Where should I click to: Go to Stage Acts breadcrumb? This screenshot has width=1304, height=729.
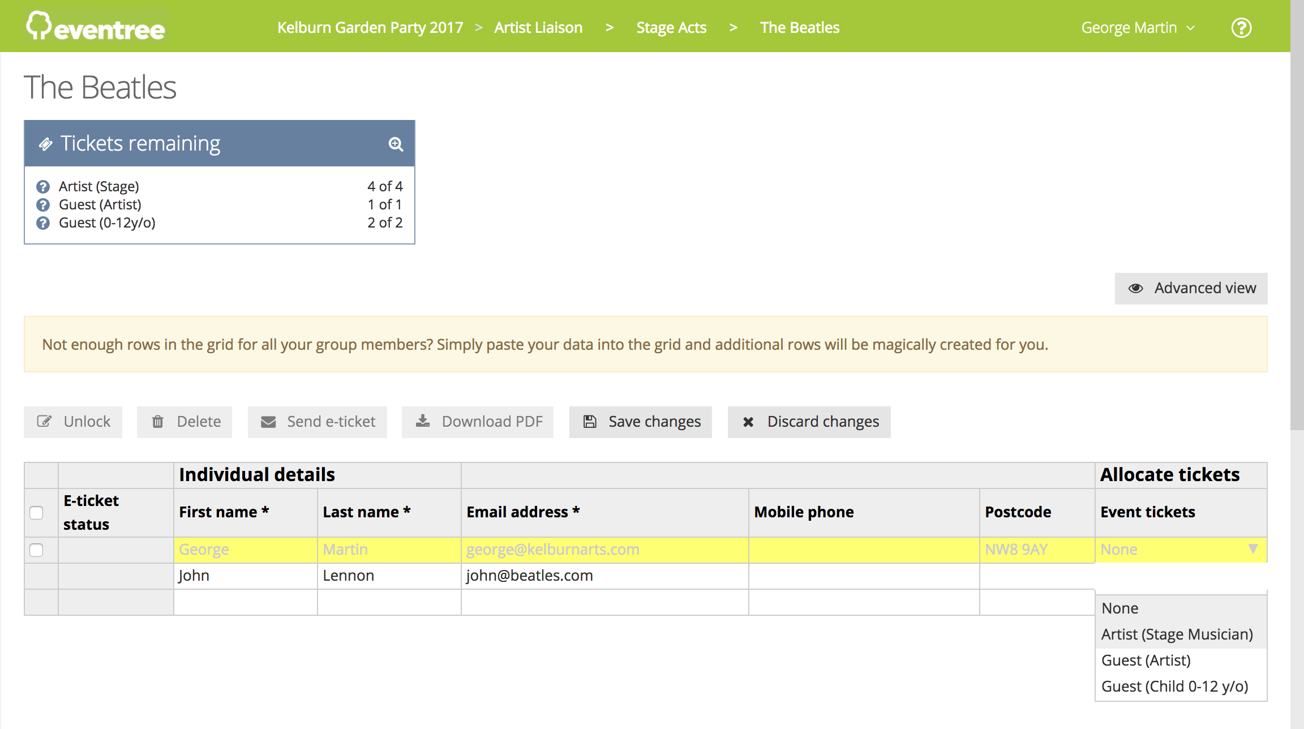coord(671,28)
